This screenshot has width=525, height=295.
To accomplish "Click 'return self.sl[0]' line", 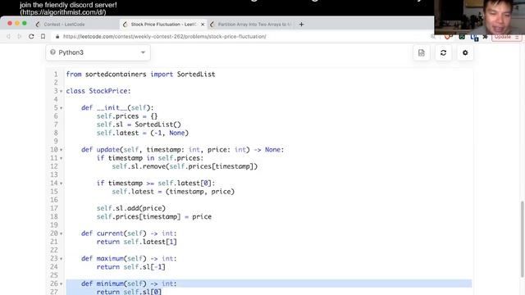I will [129, 292].
